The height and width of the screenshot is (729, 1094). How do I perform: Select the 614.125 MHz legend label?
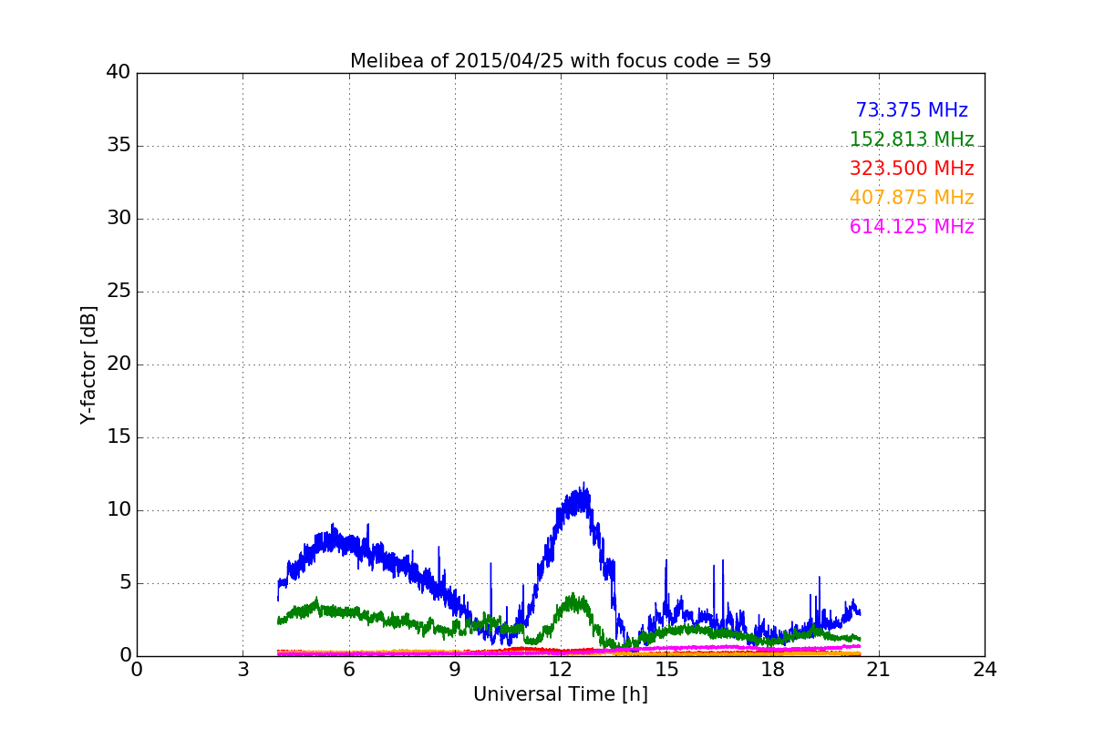click(912, 227)
